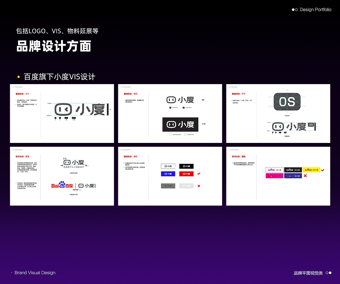340x284 pixels.
Task: Open the 小度 logo size measurement slide
Action: point(62,114)
